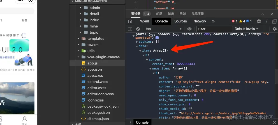The image size is (278, 125).
Task: Tap the 标签 tab in the simulator
Action: 25,20
